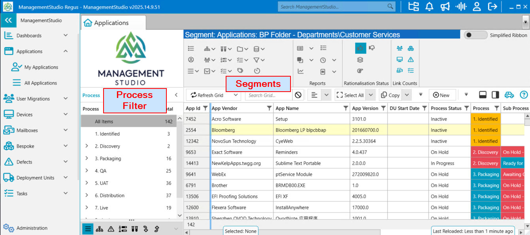Toggle the bottom panel layout button

point(482,95)
